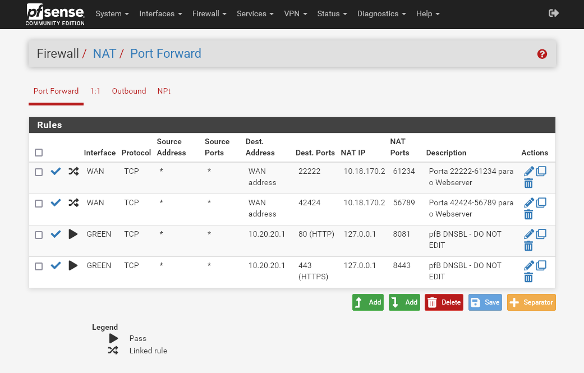Expand the System dropdown menu
The image size is (584, 373).
click(x=112, y=13)
